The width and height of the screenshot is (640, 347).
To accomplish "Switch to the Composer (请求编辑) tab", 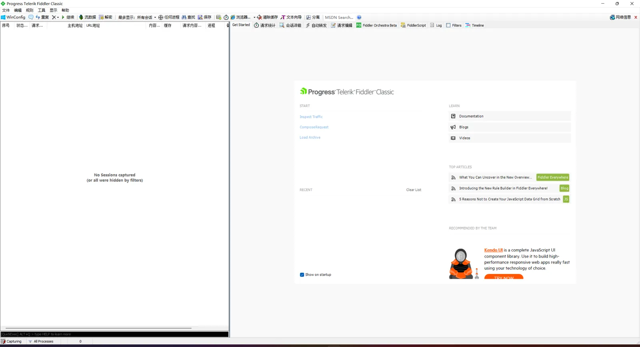I will click(x=342, y=25).
